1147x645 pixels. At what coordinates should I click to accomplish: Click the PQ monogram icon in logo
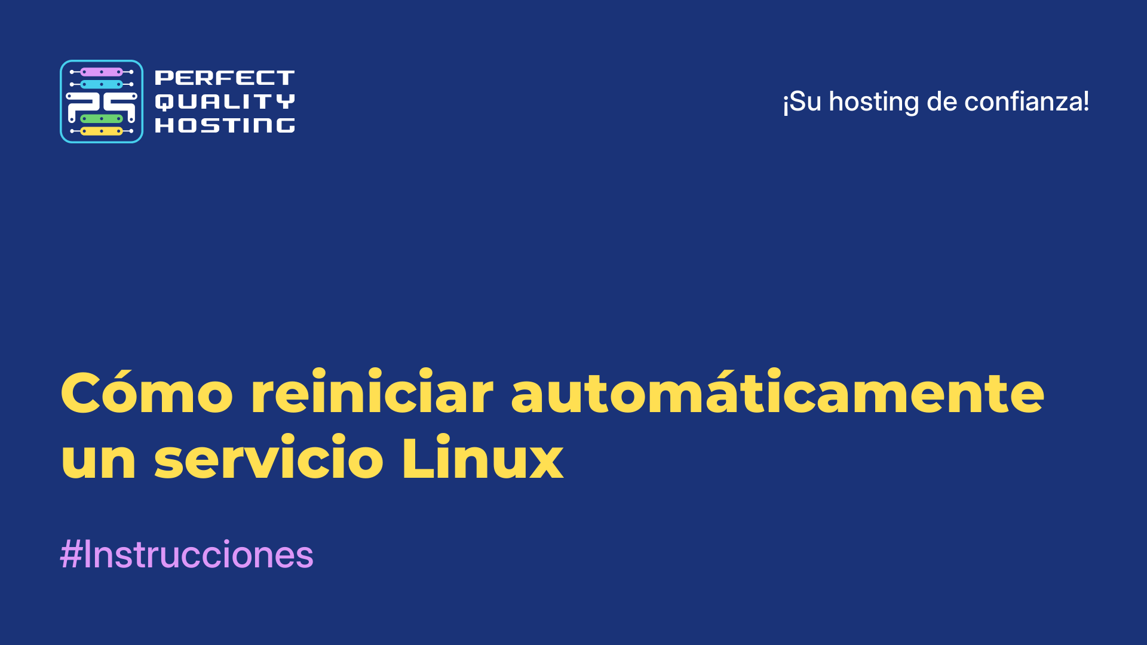tap(102, 101)
